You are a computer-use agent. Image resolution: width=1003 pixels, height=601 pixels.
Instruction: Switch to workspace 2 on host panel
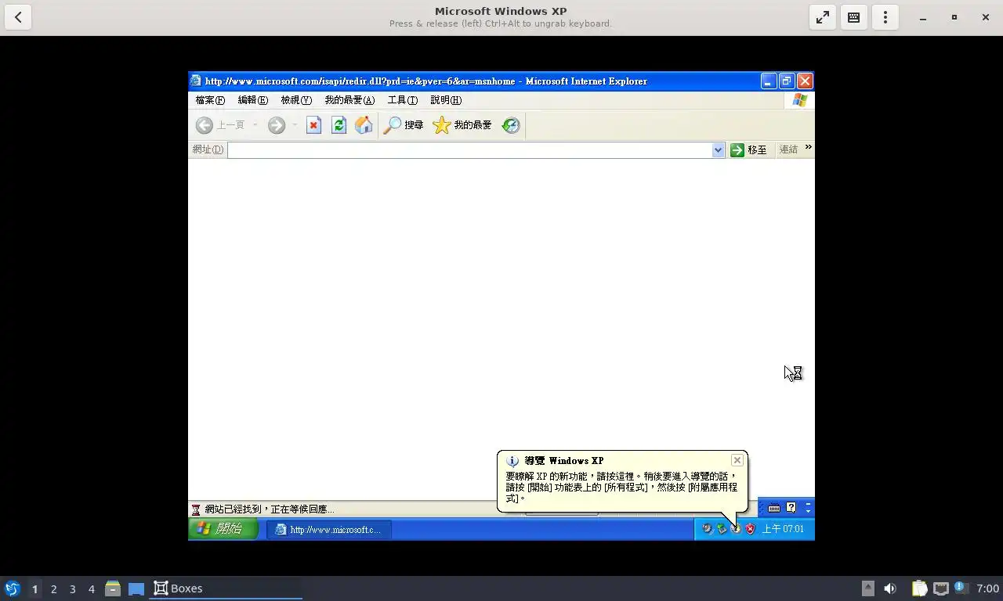click(53, 588)
